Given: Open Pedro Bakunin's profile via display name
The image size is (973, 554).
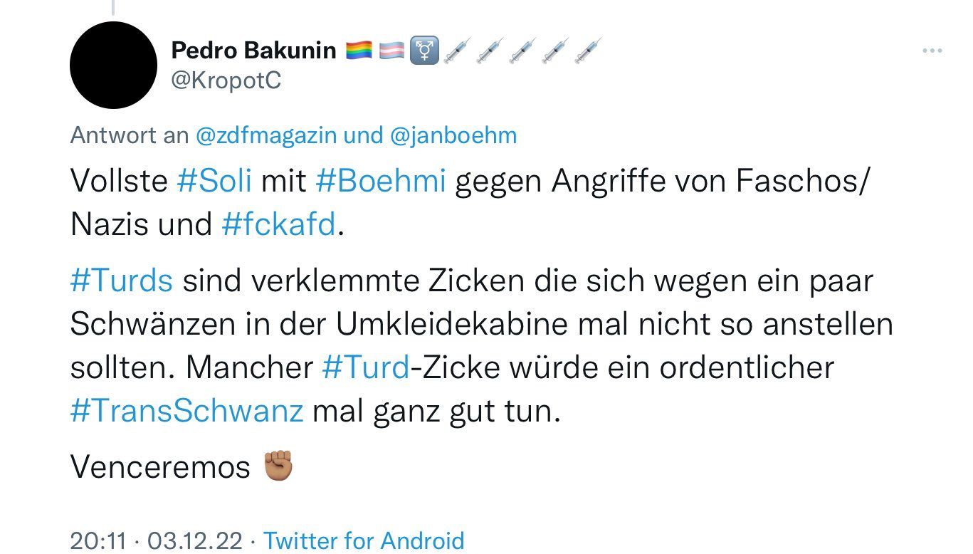Looking at the screenshot, I should click(253, 51).
